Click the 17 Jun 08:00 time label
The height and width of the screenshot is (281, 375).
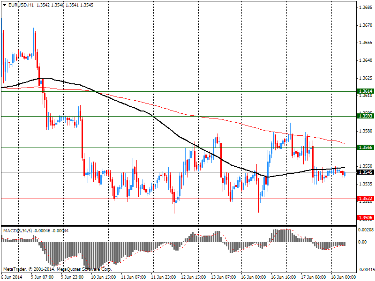click(x=314, y=277)
